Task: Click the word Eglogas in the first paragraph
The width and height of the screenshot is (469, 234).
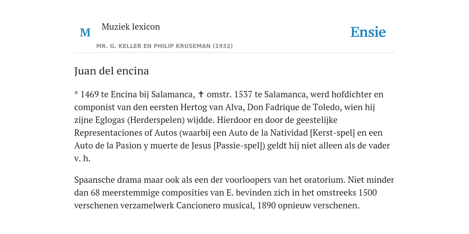Action: pyautogui.click(x=110, y=120)
